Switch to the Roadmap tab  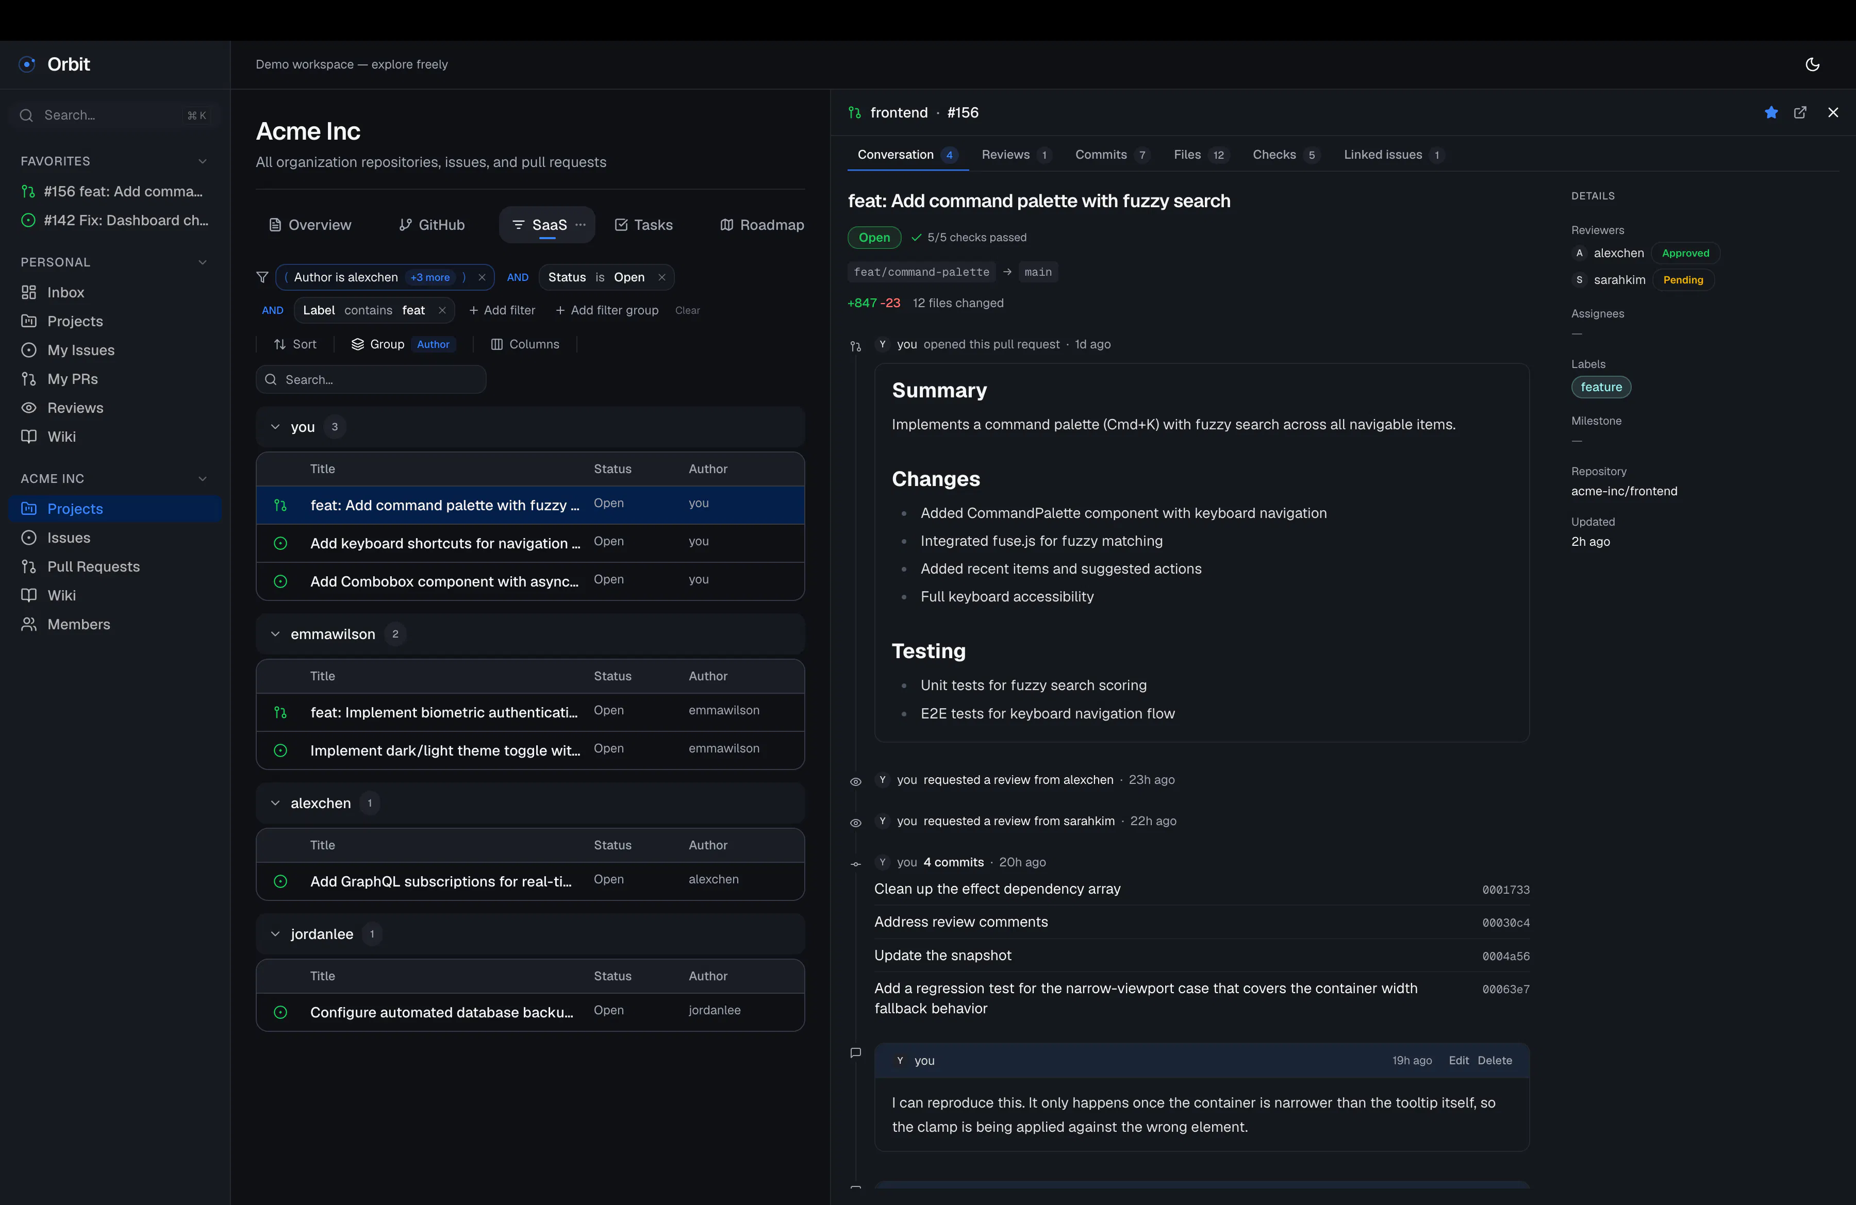coord(762,225)
